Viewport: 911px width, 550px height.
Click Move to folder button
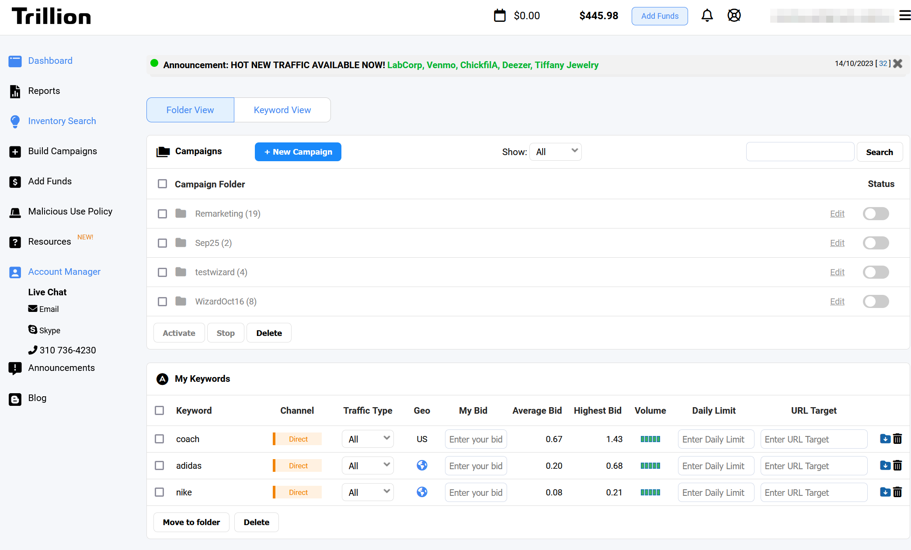click(191, 522)
